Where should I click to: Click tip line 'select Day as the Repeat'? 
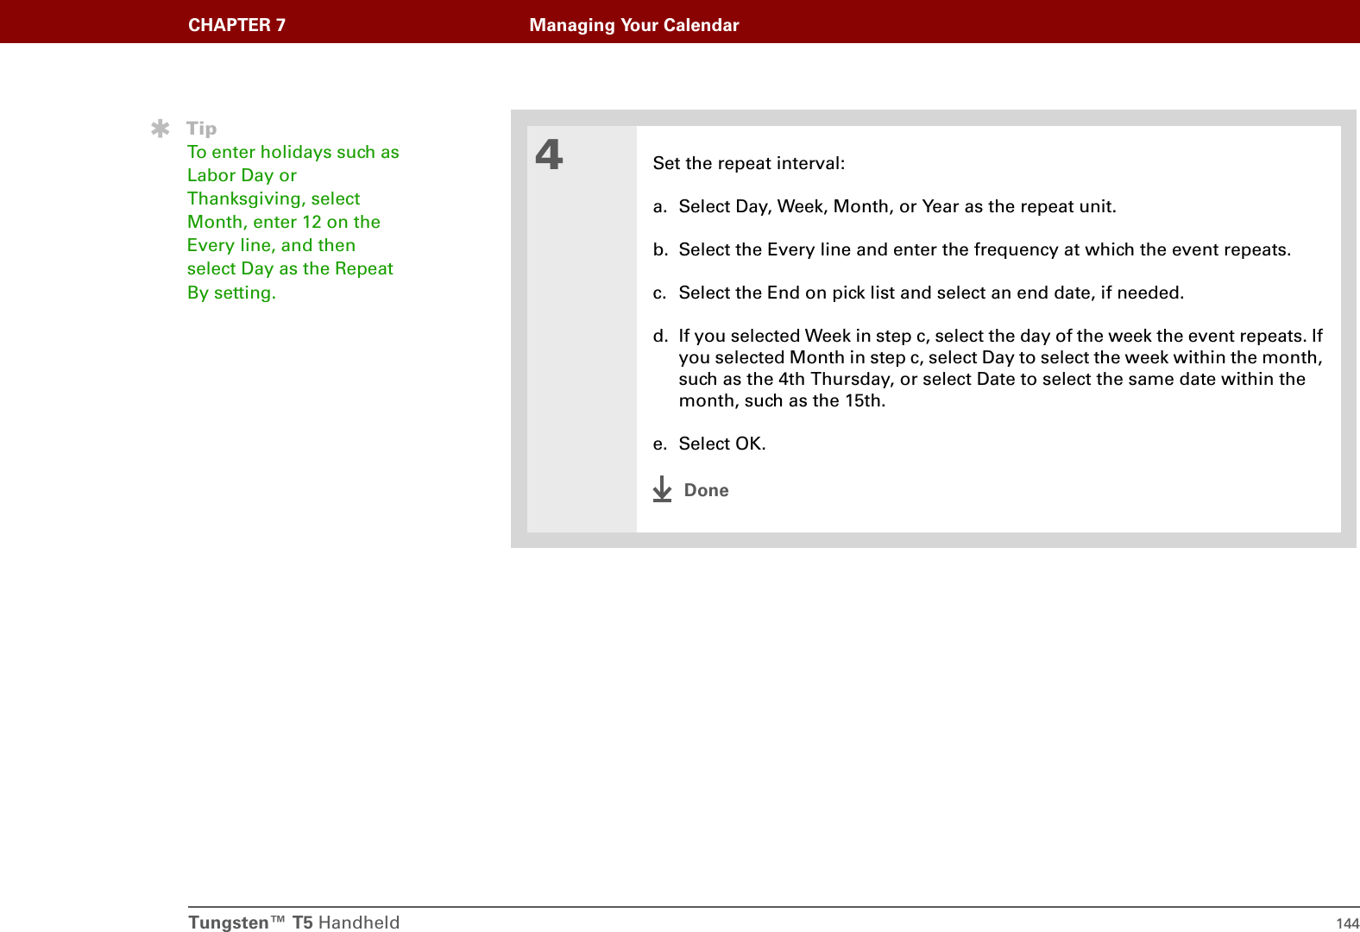pos(290,268)
